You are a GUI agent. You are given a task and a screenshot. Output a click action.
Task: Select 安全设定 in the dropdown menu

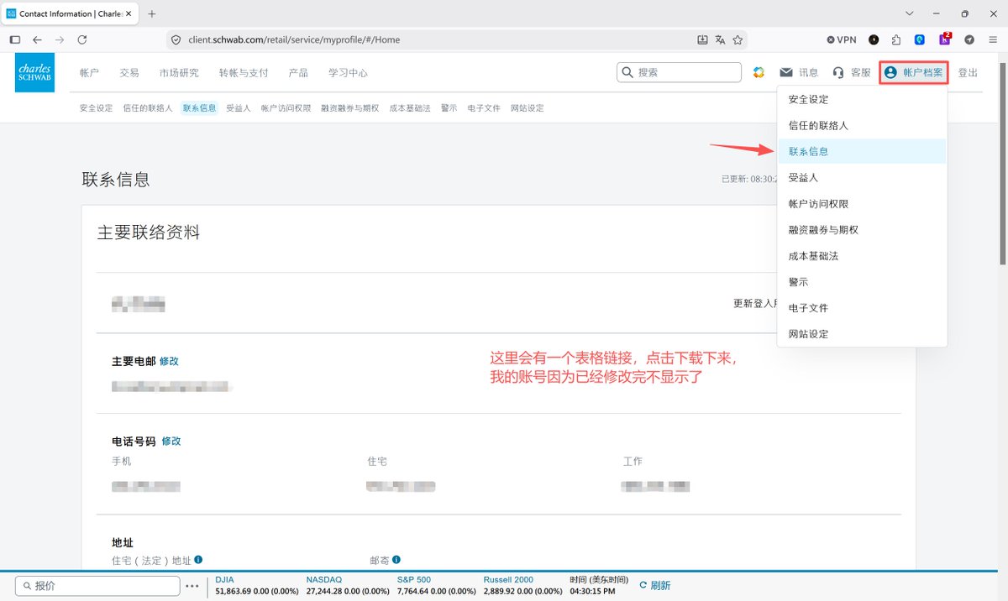863,99
